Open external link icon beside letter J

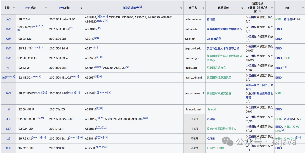(9, 119)
